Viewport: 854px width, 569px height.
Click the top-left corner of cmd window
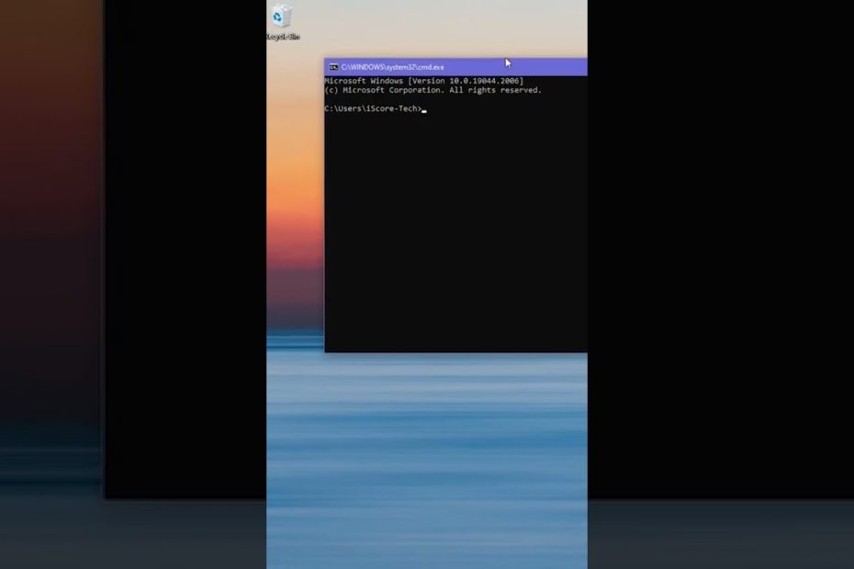pos(325,60)
